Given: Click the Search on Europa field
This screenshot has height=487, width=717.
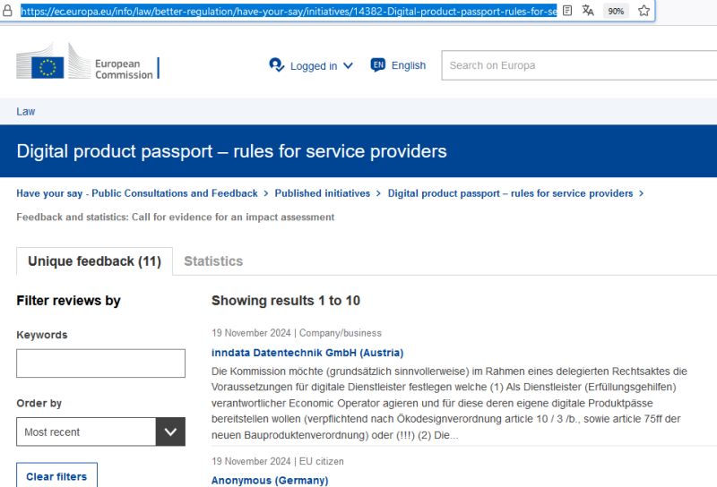Looking at the screenshot, I should [x=579, y=65].
